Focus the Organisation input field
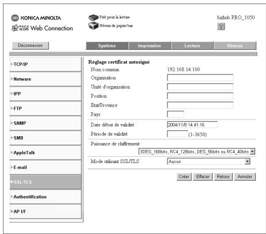This screenshot has width=266, height=234. 200,78
